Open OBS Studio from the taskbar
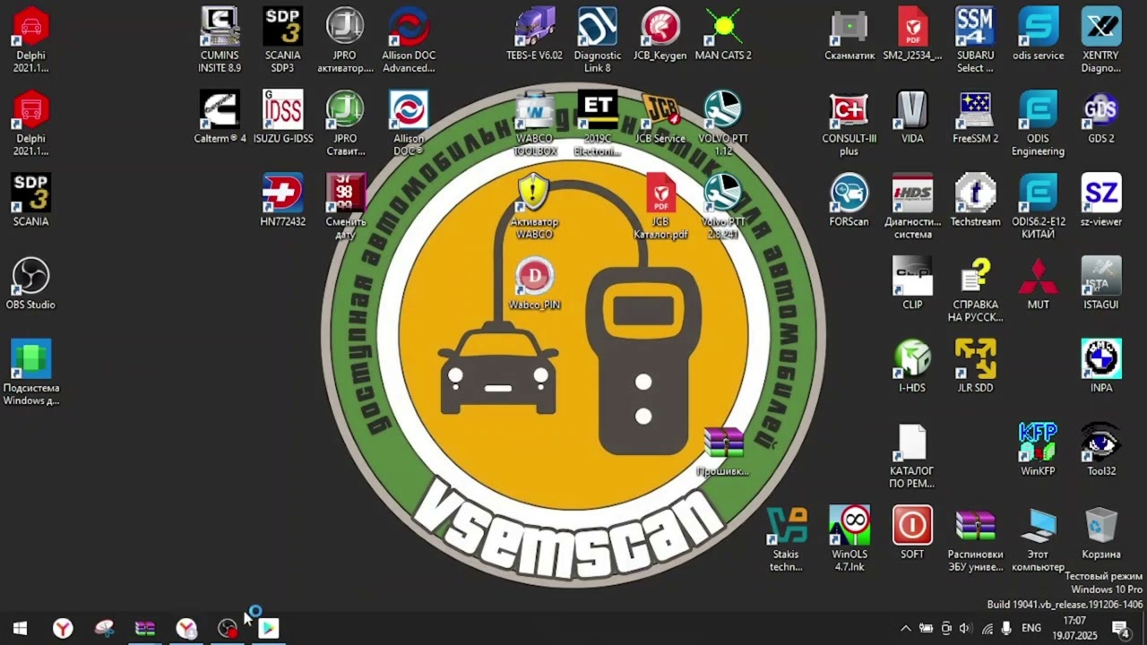This screenshot has height=645, width=1147. coord(228,629)
